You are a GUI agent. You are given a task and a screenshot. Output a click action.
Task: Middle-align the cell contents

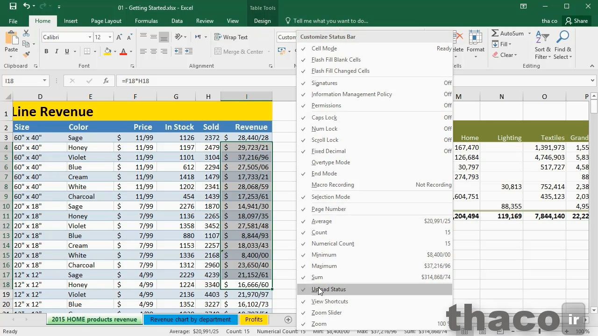pyautogui.click(x=153, y=37)
